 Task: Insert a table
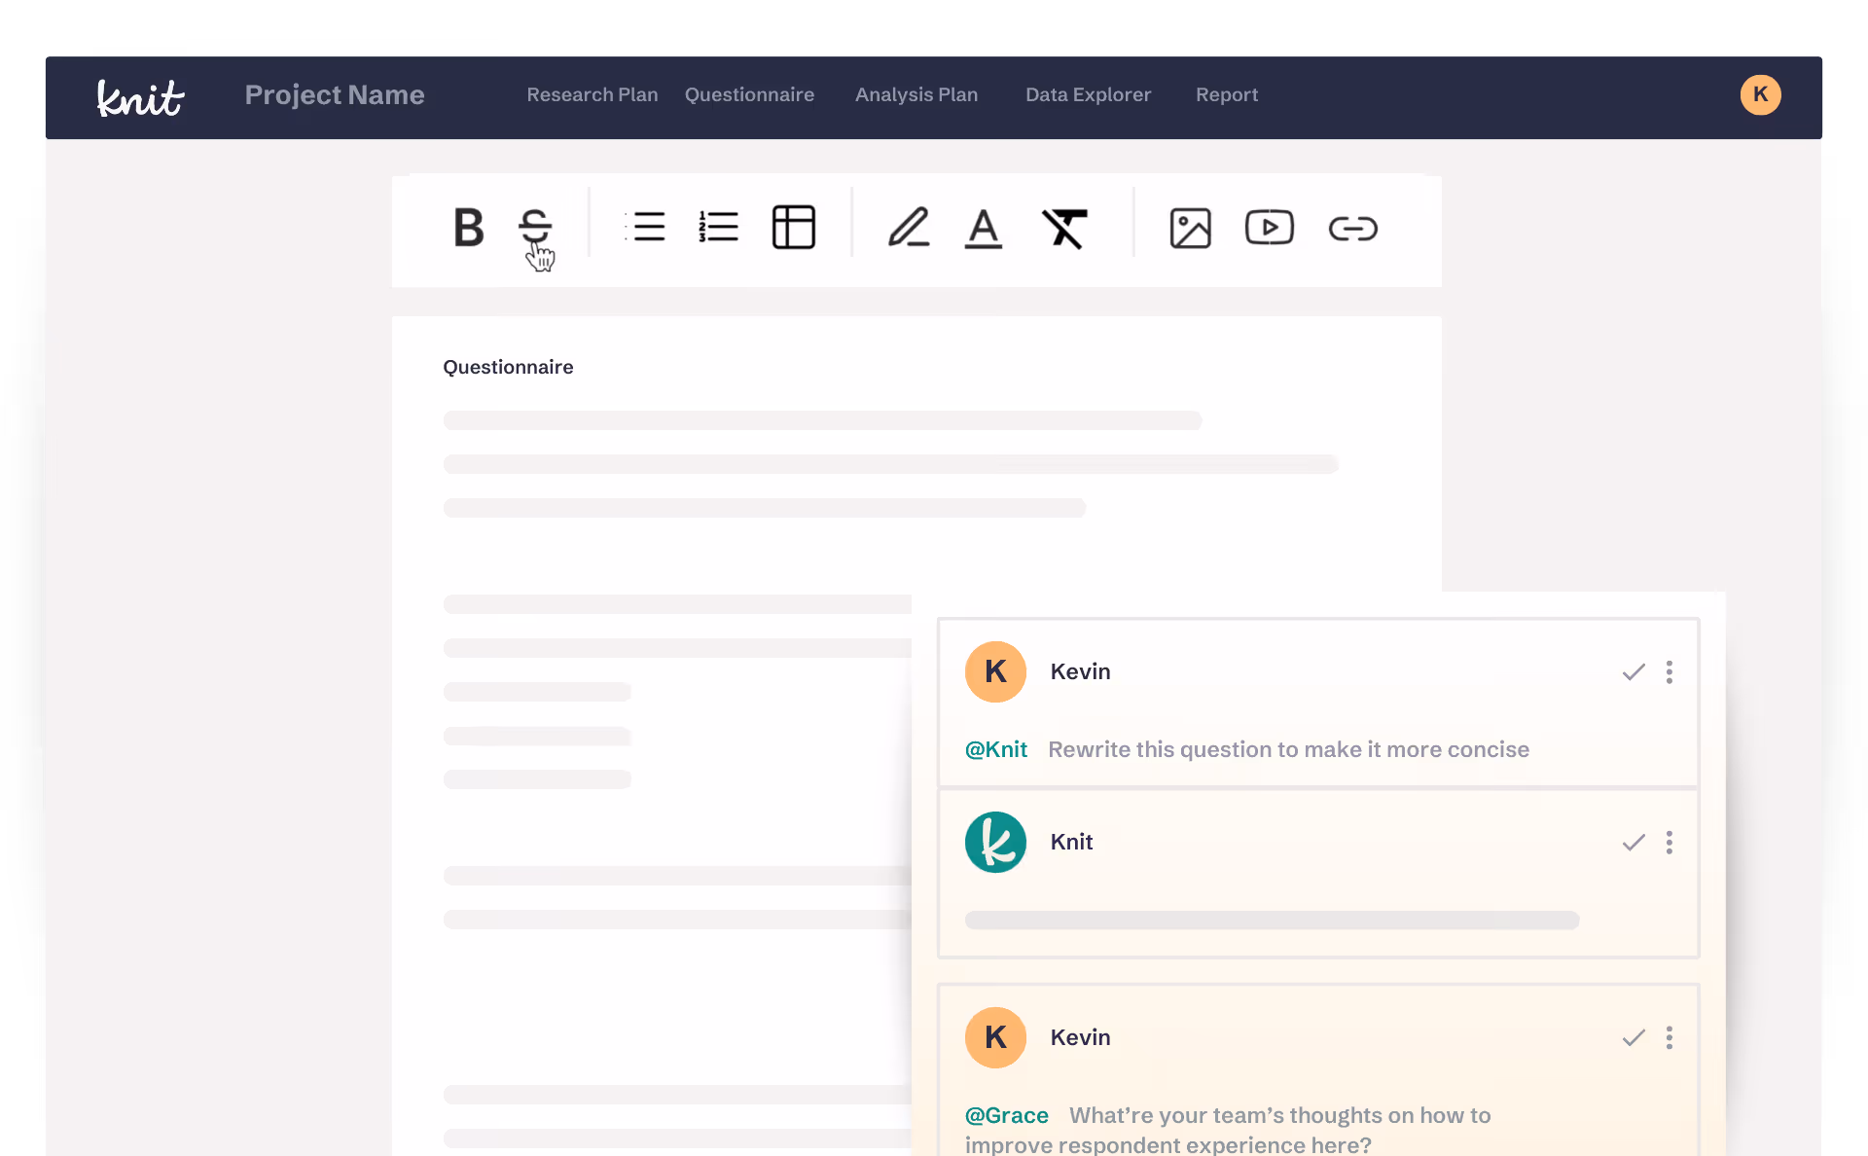(794, 227)
